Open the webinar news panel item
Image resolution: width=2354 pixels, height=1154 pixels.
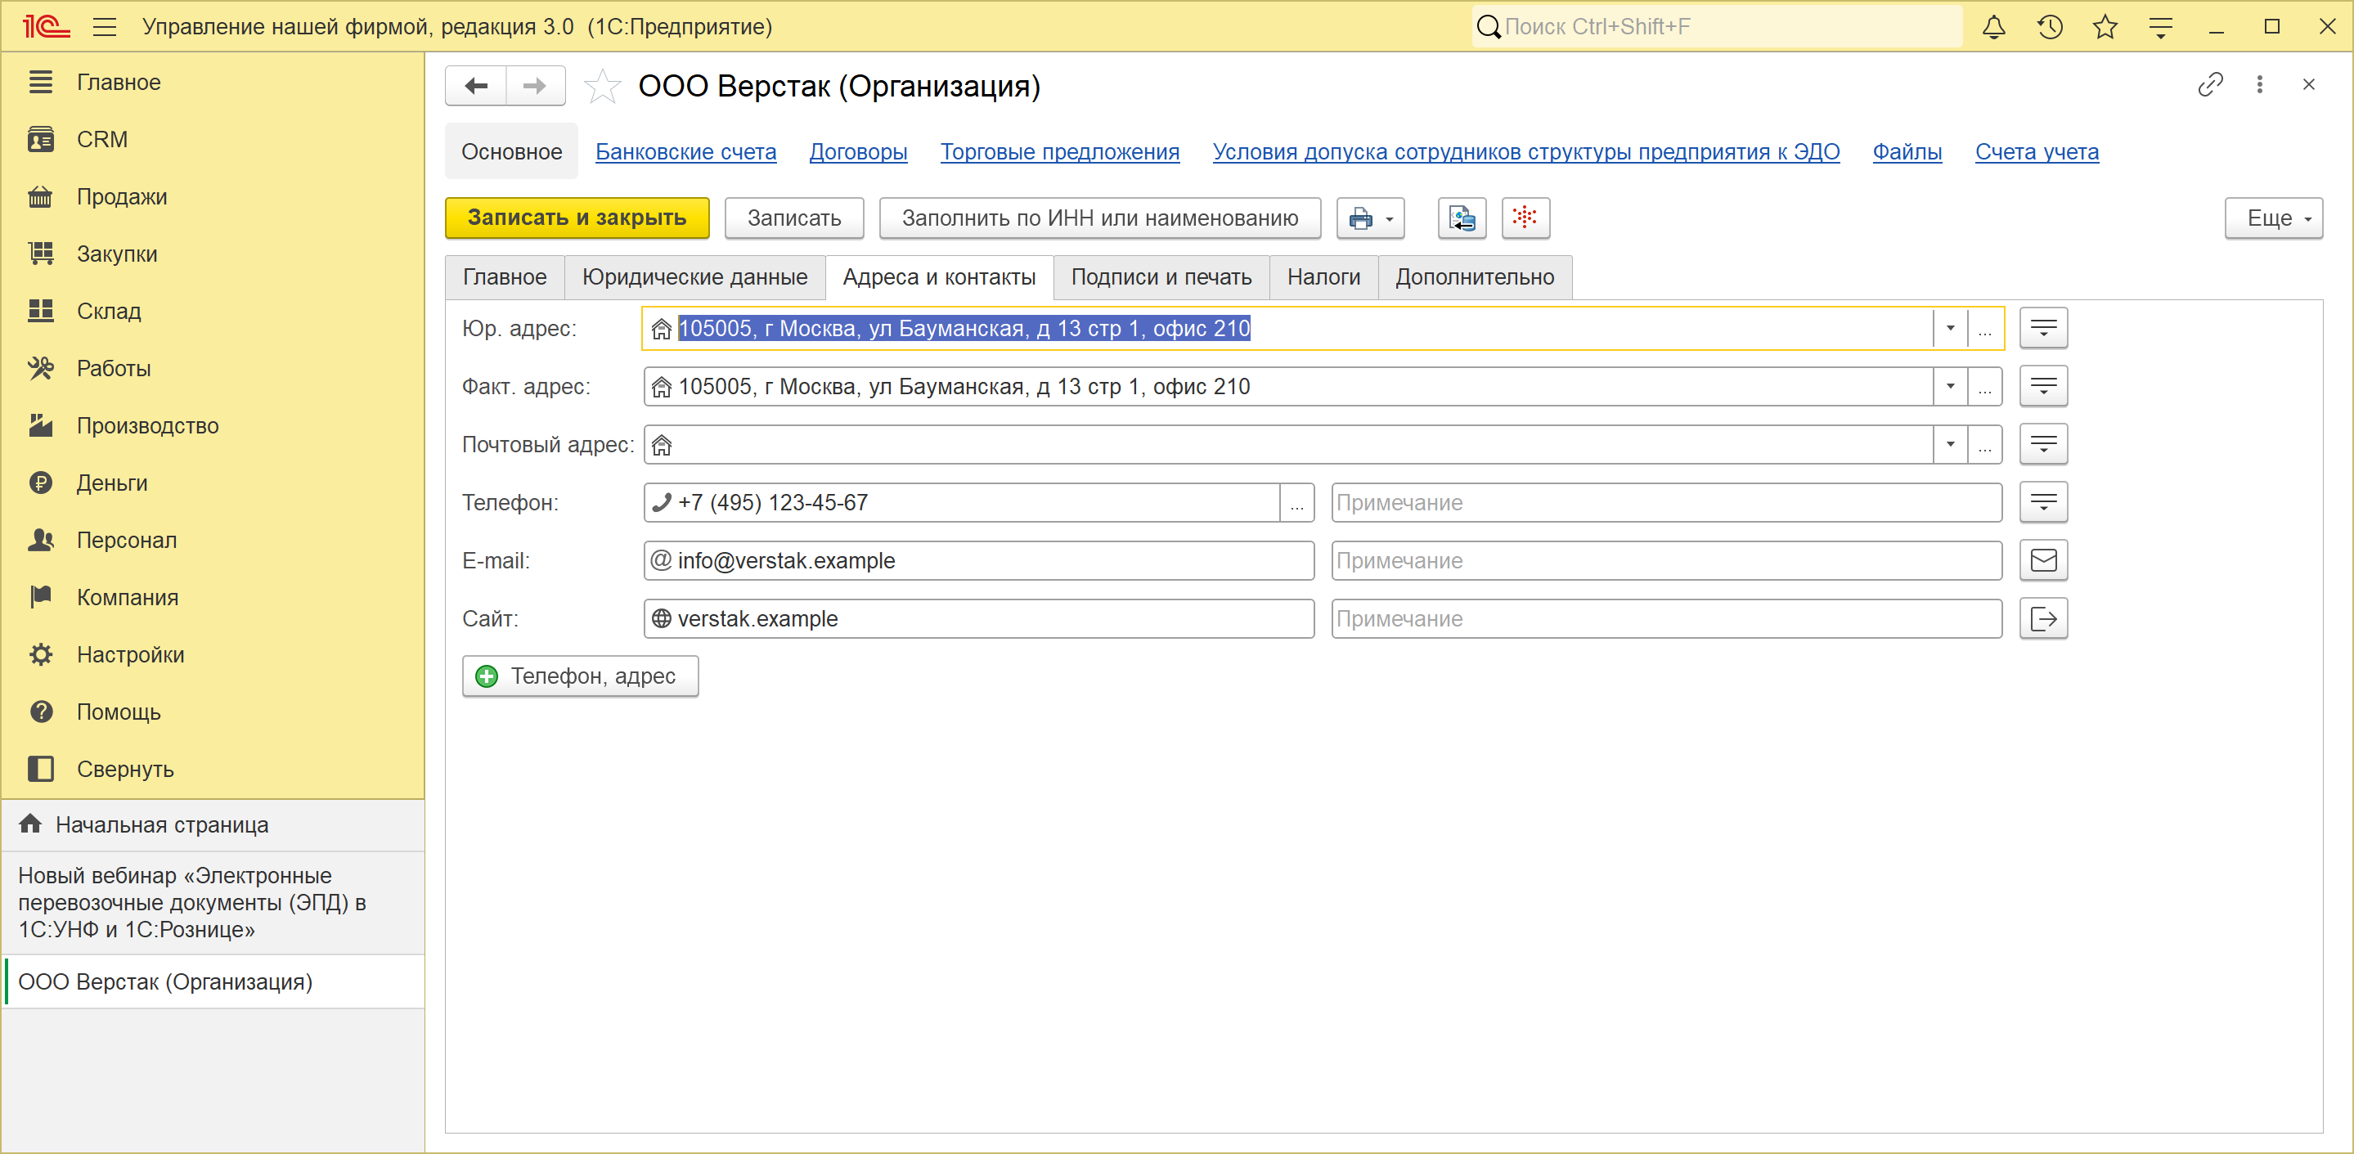coord(213,903)
